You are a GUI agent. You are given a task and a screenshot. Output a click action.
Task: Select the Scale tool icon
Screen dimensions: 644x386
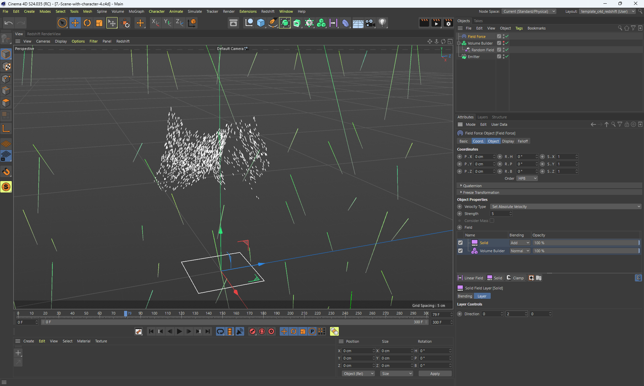click(x=99, y=23)
